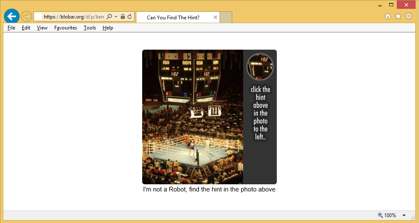Click the blobar.org address field
Image resolution: width=419 pixels, height=223 pixels.
click(74, 17)
